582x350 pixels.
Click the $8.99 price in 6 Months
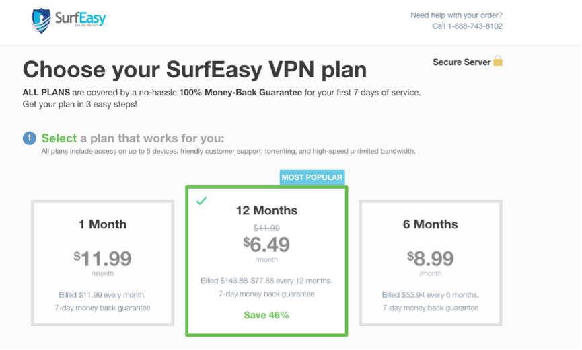(x=430, y=258)
